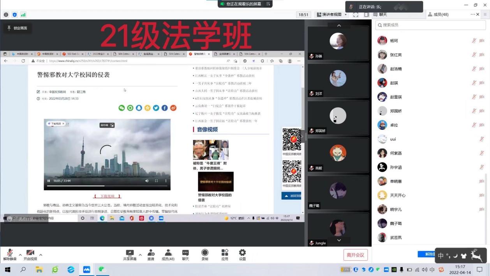Toggle 锁定画面 pin screen
This screenshot has height=276, width=490.
(18, 28)
